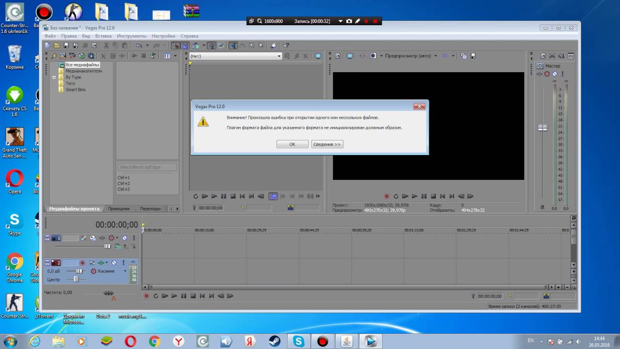Open the media Views dropdown arrow
Image resolution: width=620 pixels, height=349 pixels.
[175, 56]
